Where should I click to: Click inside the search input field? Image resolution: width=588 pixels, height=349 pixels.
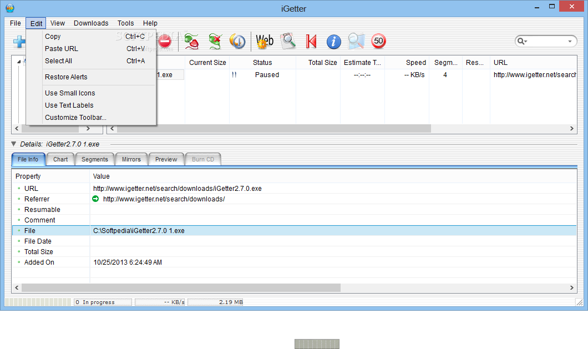pyautogui.click(x=547, y=41)
